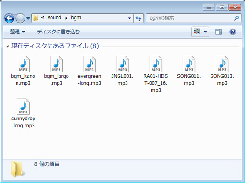Select the bgm_largo.mp3 file icon
Image resolution: width=245 pixels, height=183 pixels.
click(x=57, y=64)
